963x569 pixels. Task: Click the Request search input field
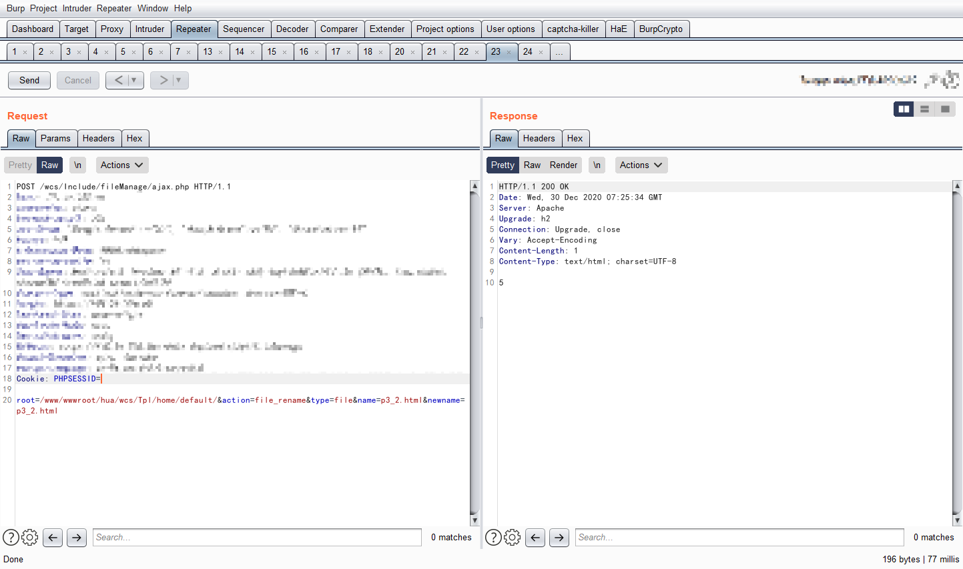[x=257, y=537]
